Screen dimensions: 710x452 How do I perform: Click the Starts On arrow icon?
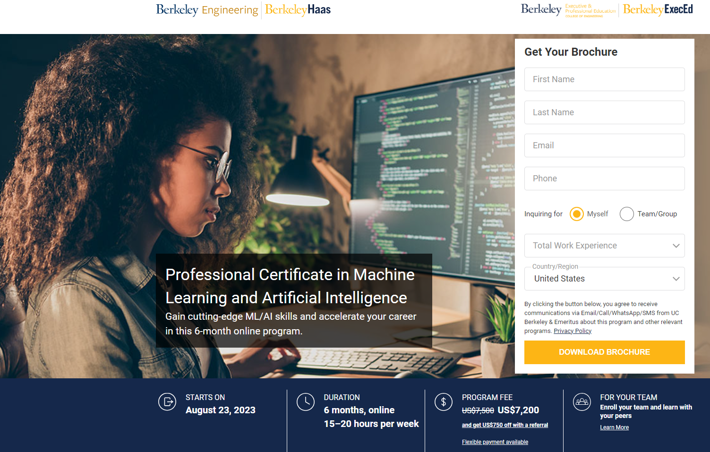click(x=167, y=402)
